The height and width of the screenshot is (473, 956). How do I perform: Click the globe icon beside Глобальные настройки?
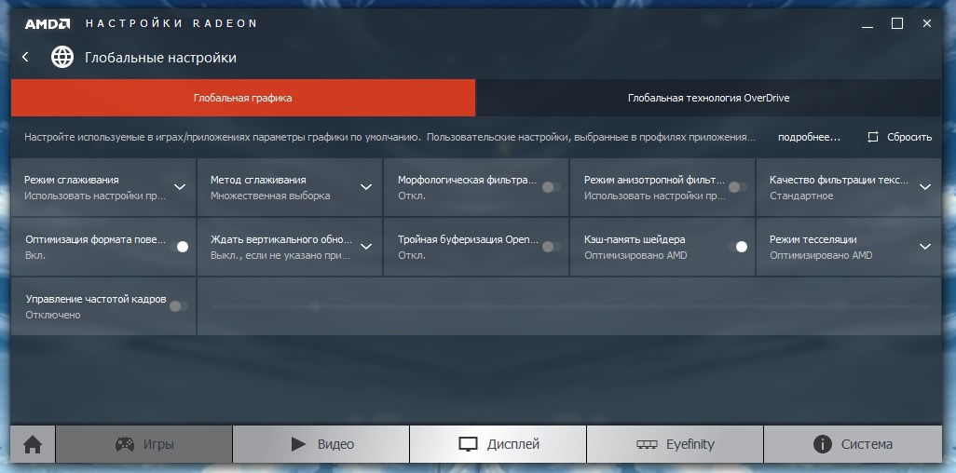pyautogui.click(x=62, y=58)
